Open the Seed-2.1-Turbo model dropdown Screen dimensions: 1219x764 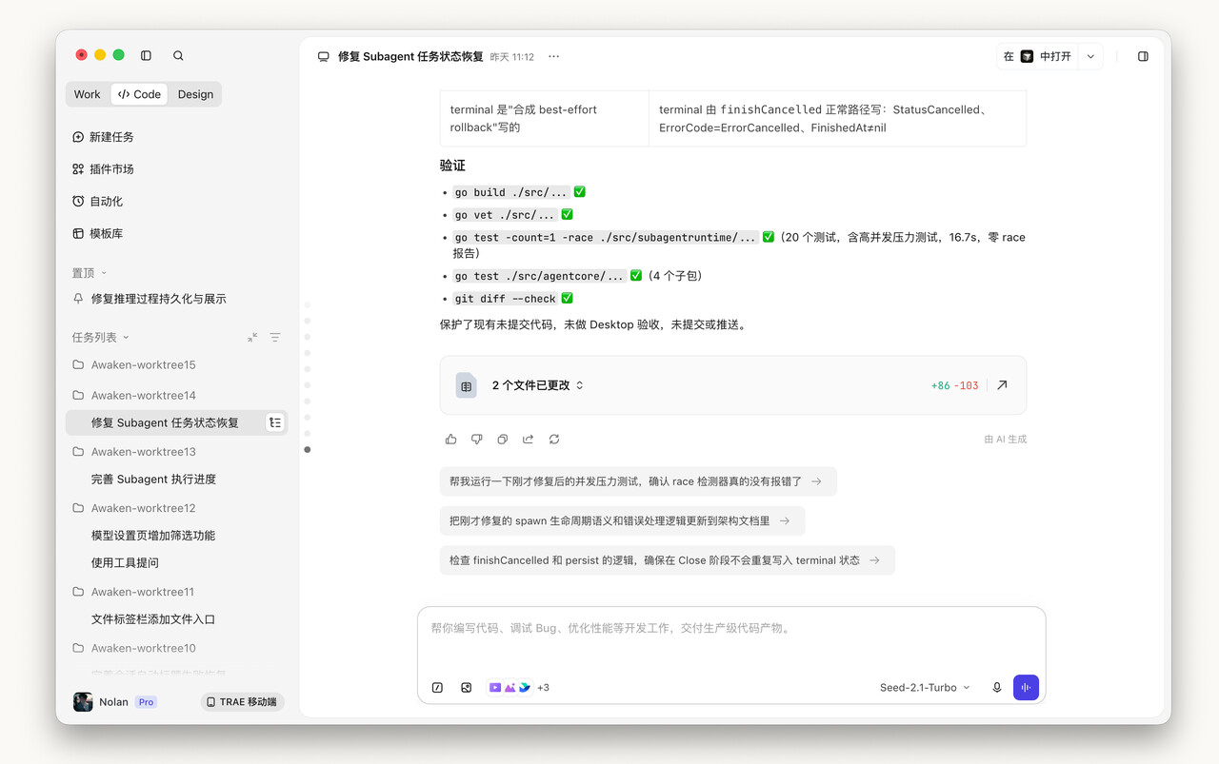(925, 687)
